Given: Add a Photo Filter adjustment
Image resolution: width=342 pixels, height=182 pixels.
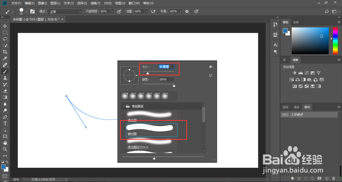Looking at the screenshot, I should (x=310, y=80).
